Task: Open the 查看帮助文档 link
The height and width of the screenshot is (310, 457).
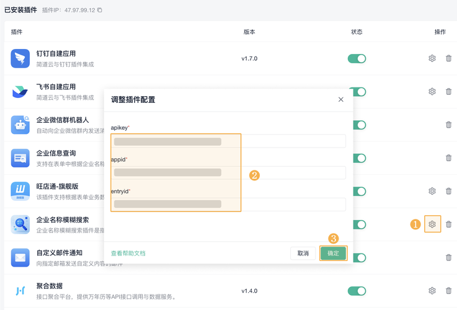Action: click(128, 253)
